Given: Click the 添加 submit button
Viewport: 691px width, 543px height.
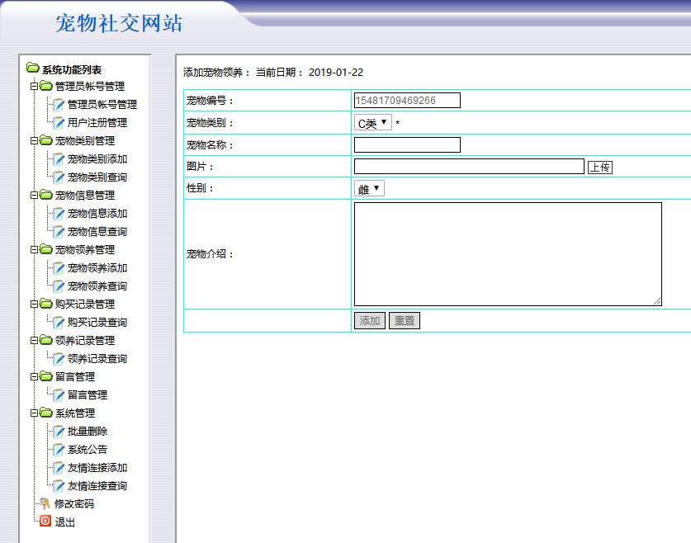Looking at the screenshot, I should 370,321.
